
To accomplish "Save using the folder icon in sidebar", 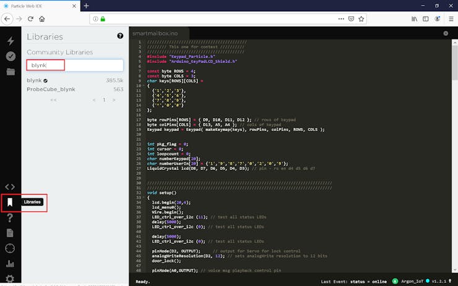I will coord(11,72).
